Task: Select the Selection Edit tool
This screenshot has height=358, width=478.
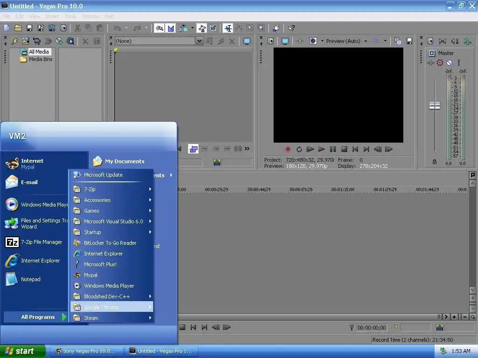Action: pos(250,28)
